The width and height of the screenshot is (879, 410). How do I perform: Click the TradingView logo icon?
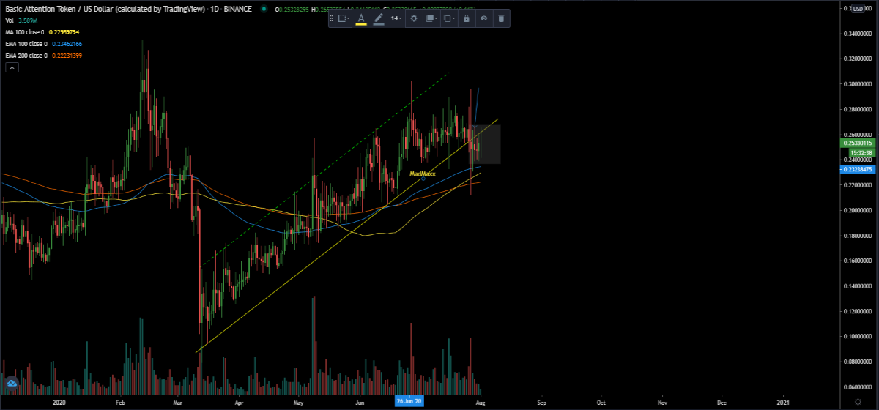(12, 383)
